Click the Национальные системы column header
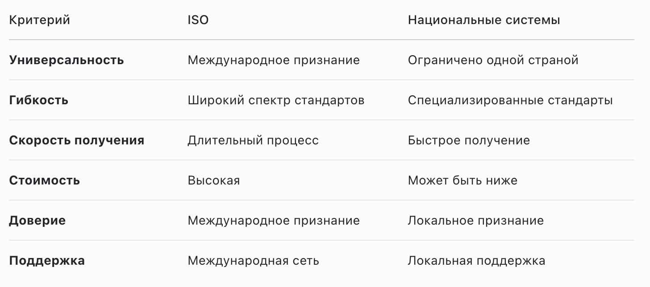This screenshot has height=287, width=650. coord(484,20)
